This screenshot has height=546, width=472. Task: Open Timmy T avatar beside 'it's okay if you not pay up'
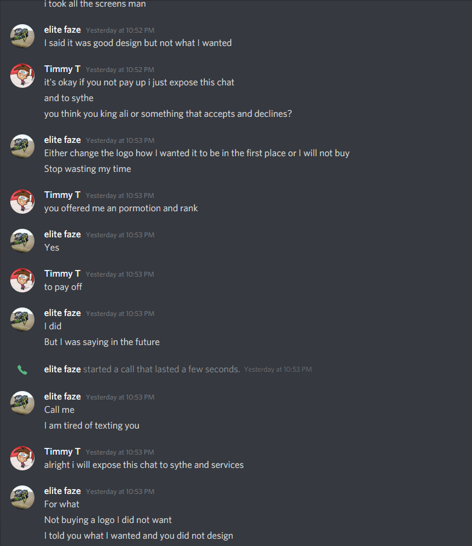(22, 76)
